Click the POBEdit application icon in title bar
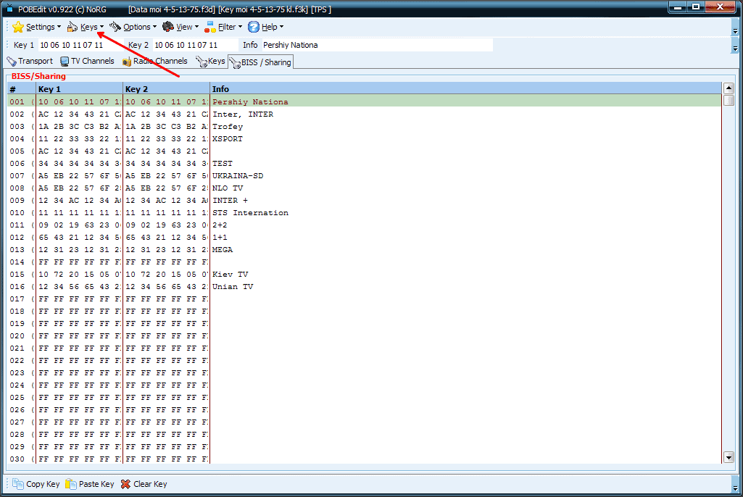This screenshot has height=497, width=743. [9, 8]
